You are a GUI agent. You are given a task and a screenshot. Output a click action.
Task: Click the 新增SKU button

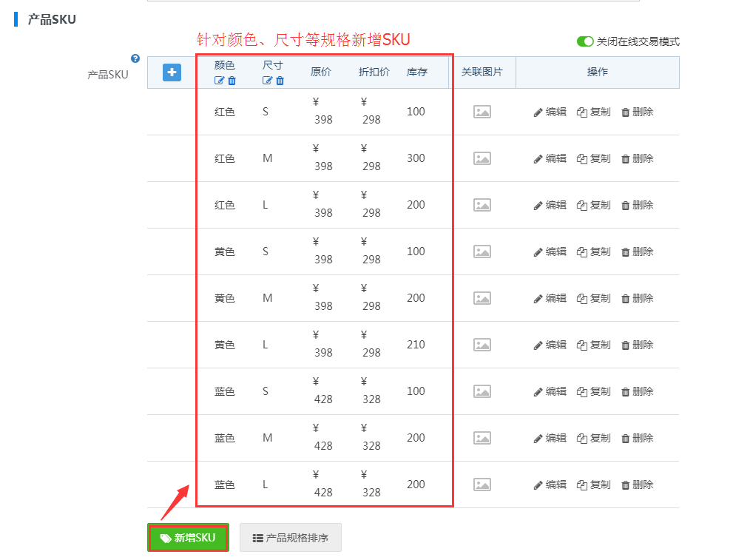tap(187, 538)
